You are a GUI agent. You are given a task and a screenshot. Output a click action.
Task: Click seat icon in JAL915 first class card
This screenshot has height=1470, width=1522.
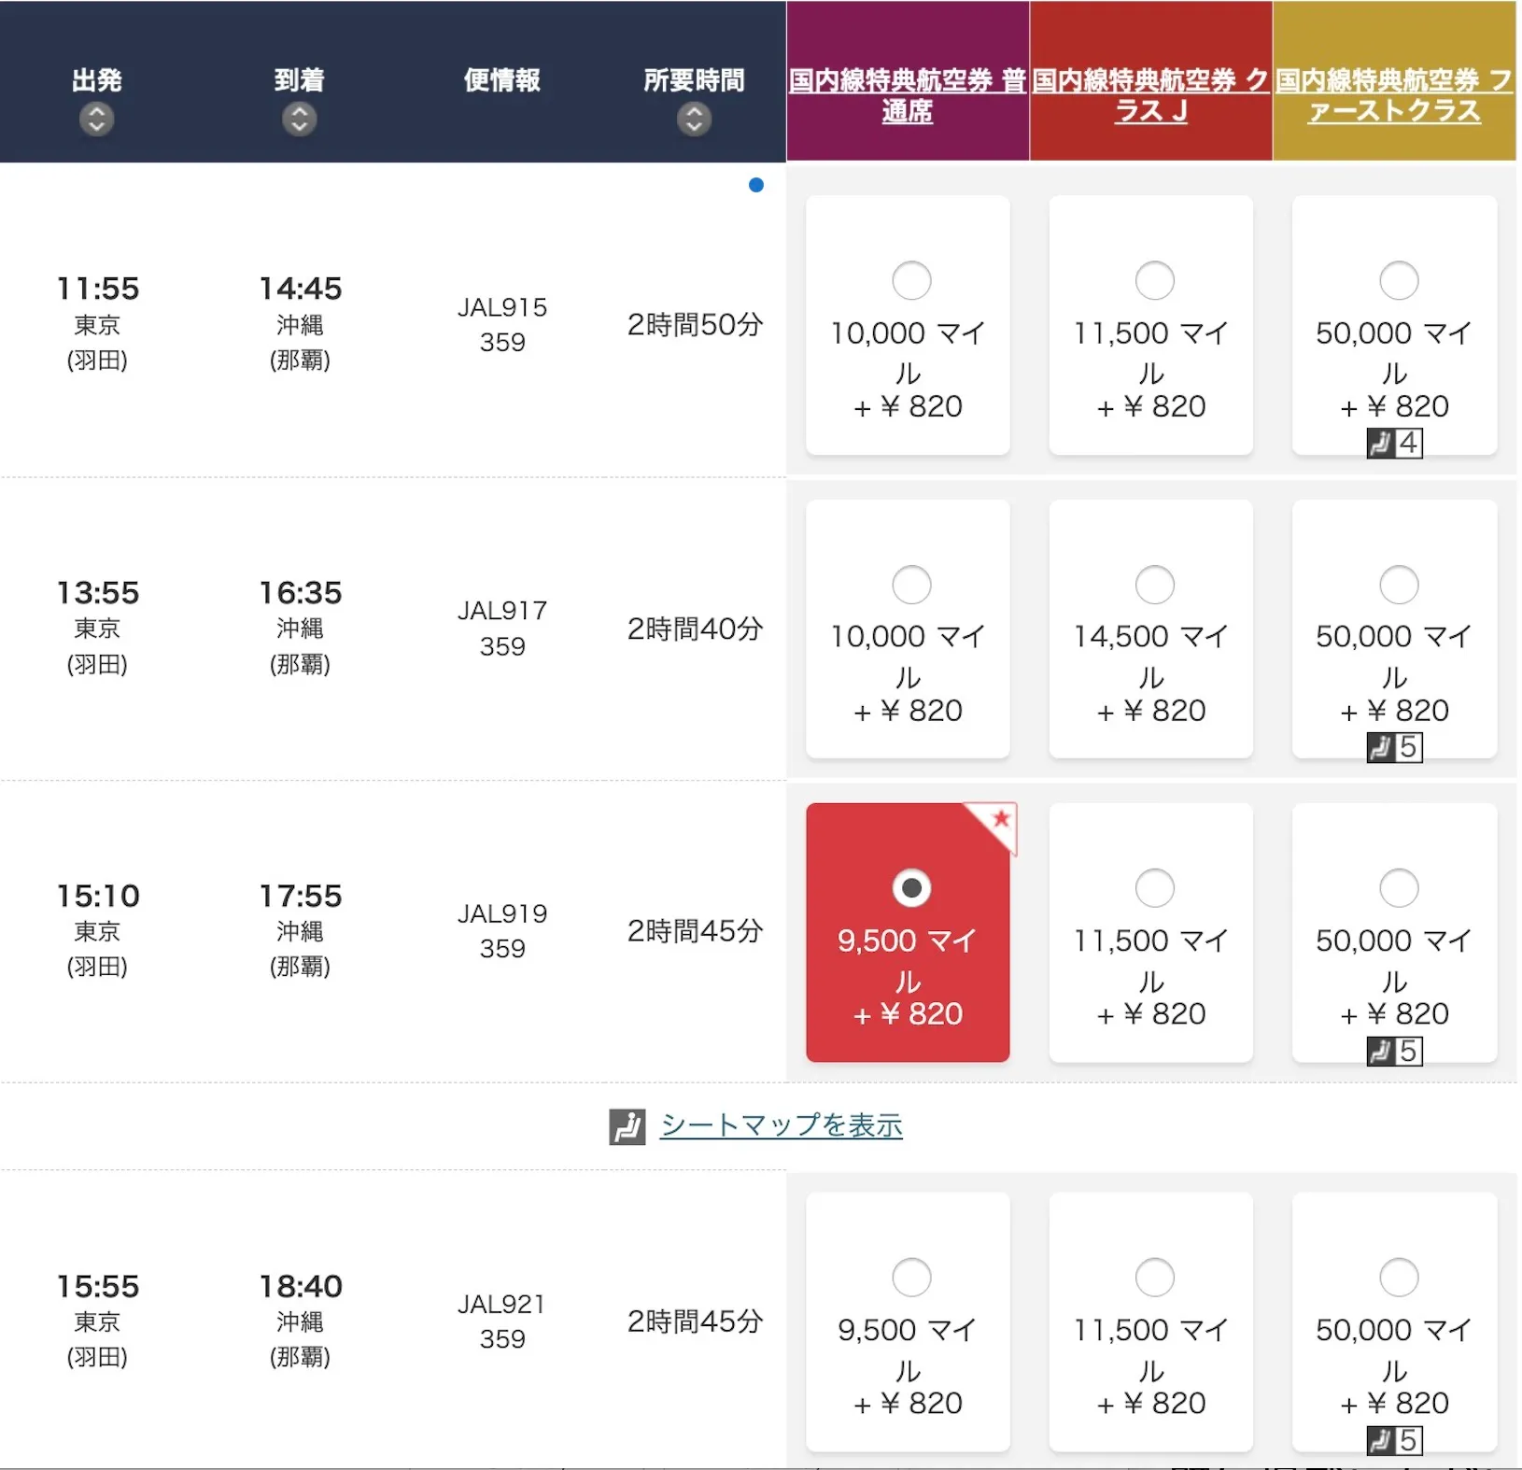coord(1380,443)
